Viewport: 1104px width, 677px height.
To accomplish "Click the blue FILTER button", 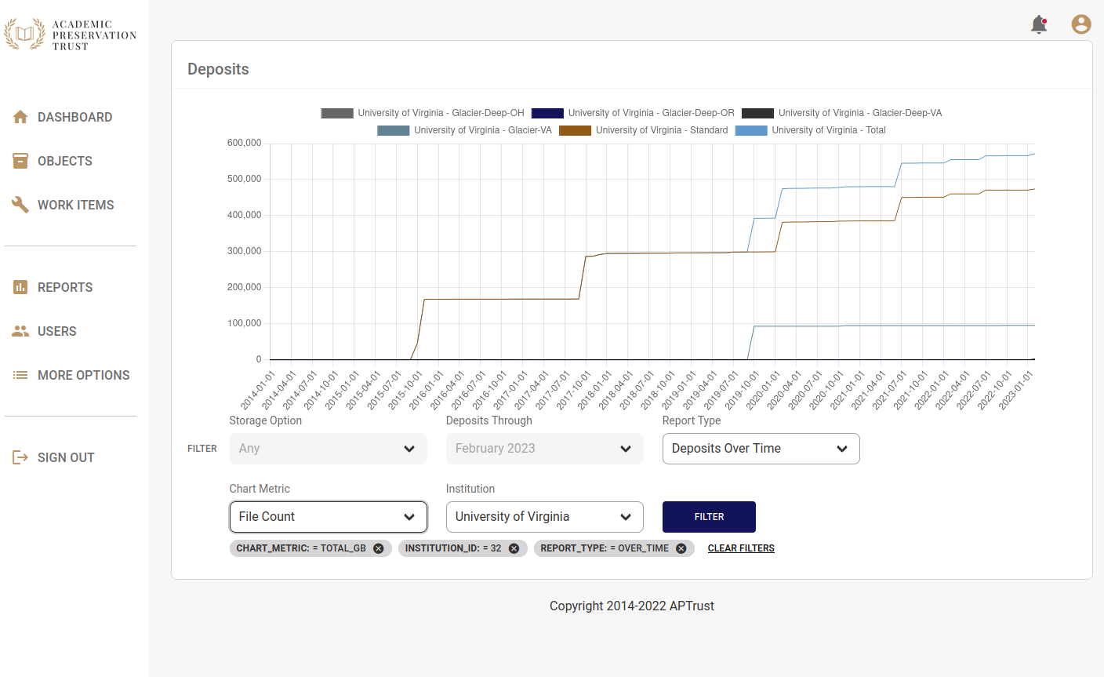I will click(x=709, y=517).
